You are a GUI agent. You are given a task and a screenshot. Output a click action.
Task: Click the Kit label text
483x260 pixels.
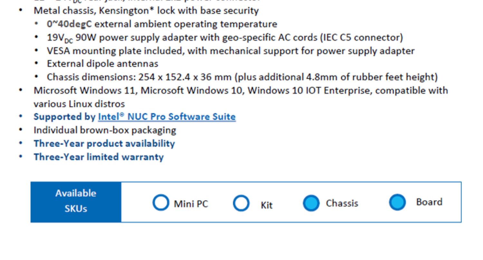pos(267,205)
